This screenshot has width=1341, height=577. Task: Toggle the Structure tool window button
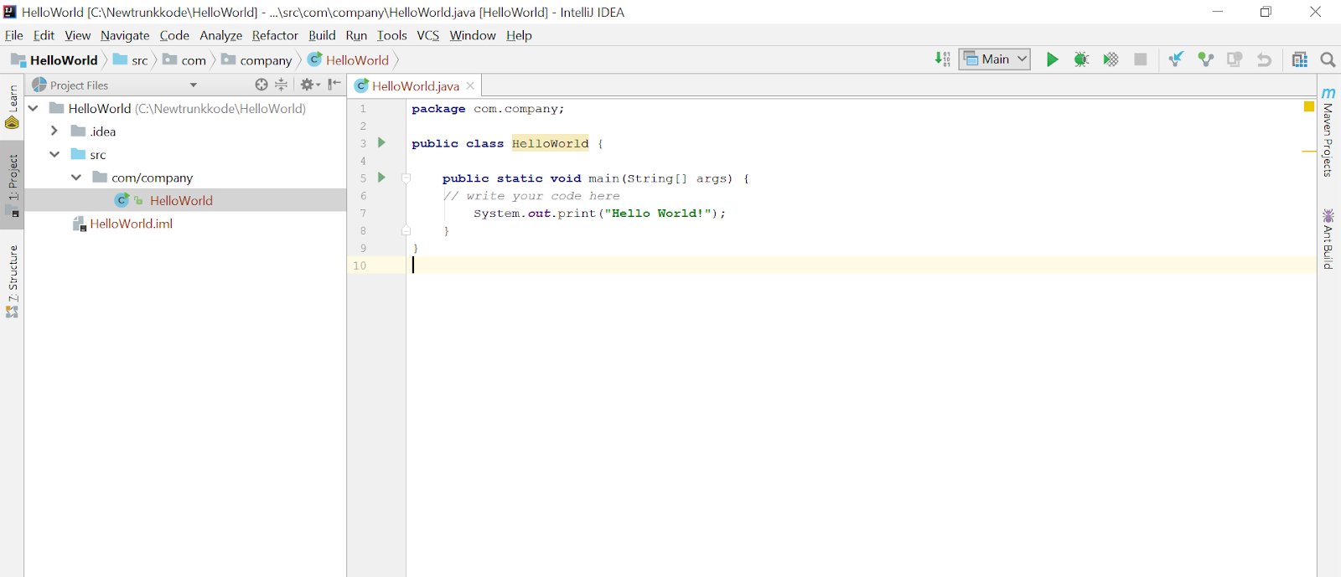[12, 281]
